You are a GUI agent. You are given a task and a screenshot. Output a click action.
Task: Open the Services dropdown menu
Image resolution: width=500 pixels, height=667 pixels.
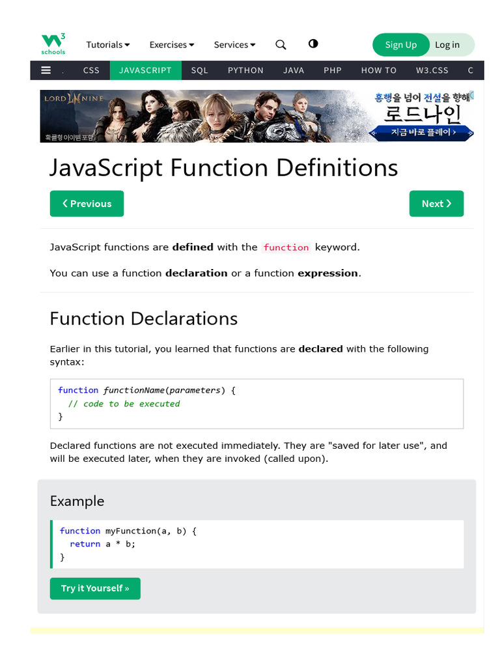click(234, 44)
